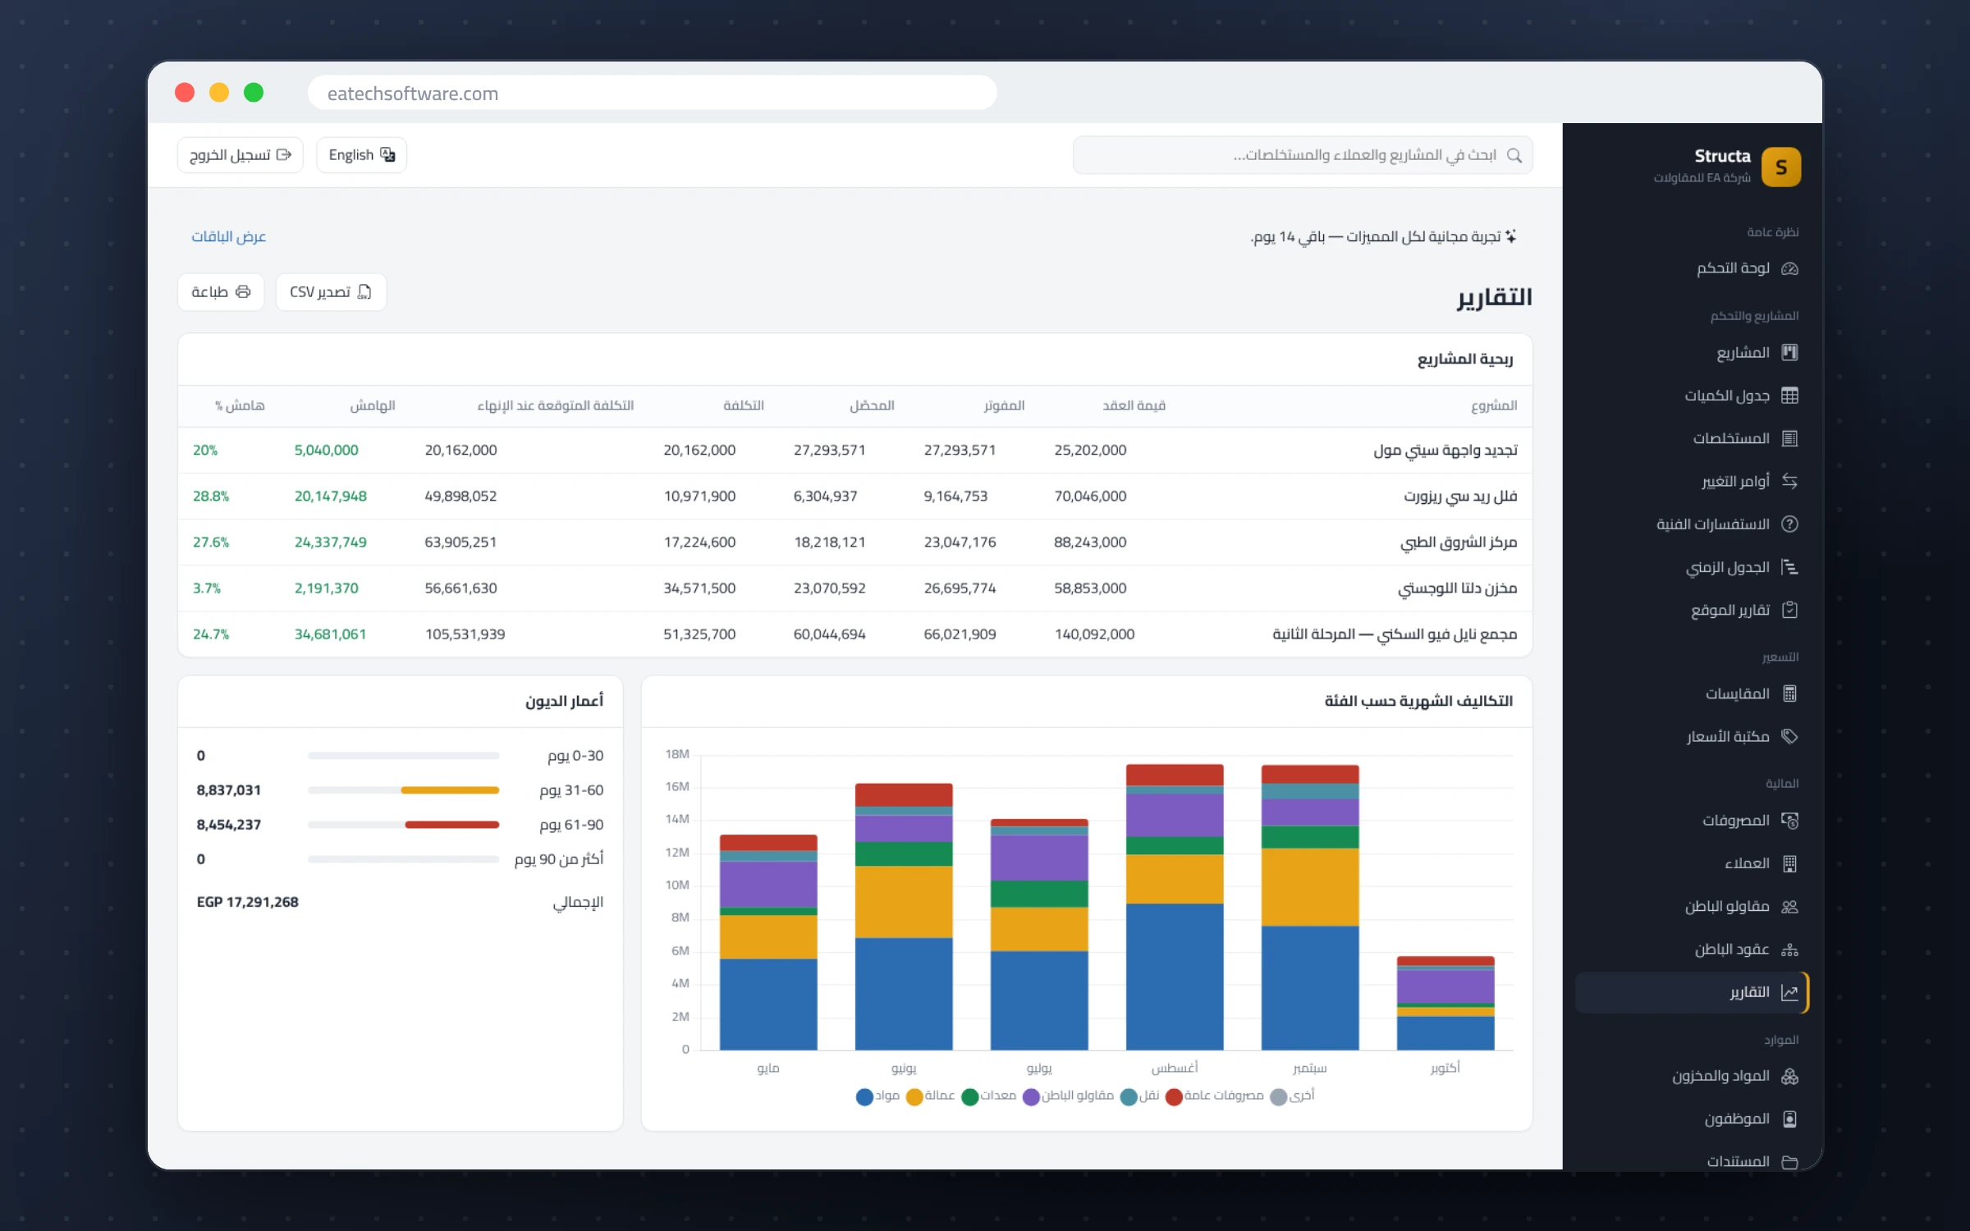Click the printer icon
1970x1231 pixels.
coord(243,291)
